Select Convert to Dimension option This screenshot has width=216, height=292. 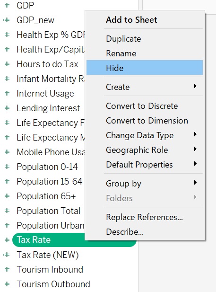[145, 121]
